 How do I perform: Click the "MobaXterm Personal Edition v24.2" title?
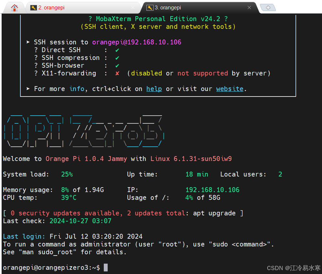[x=158, y=19]
